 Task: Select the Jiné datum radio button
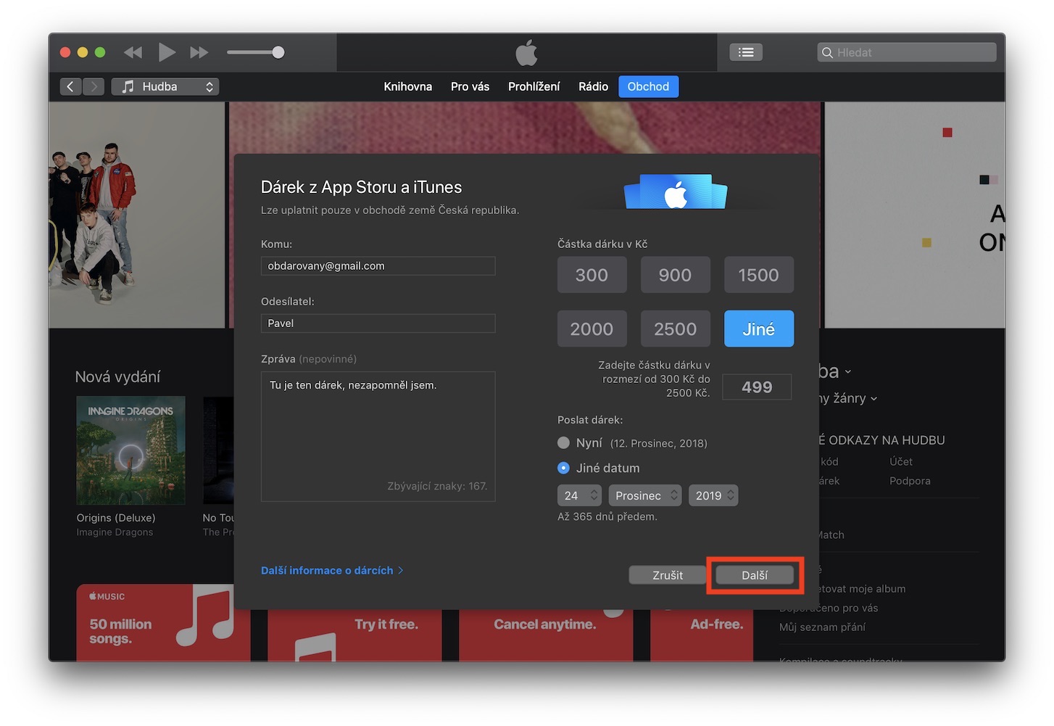[x=563, y=468]
